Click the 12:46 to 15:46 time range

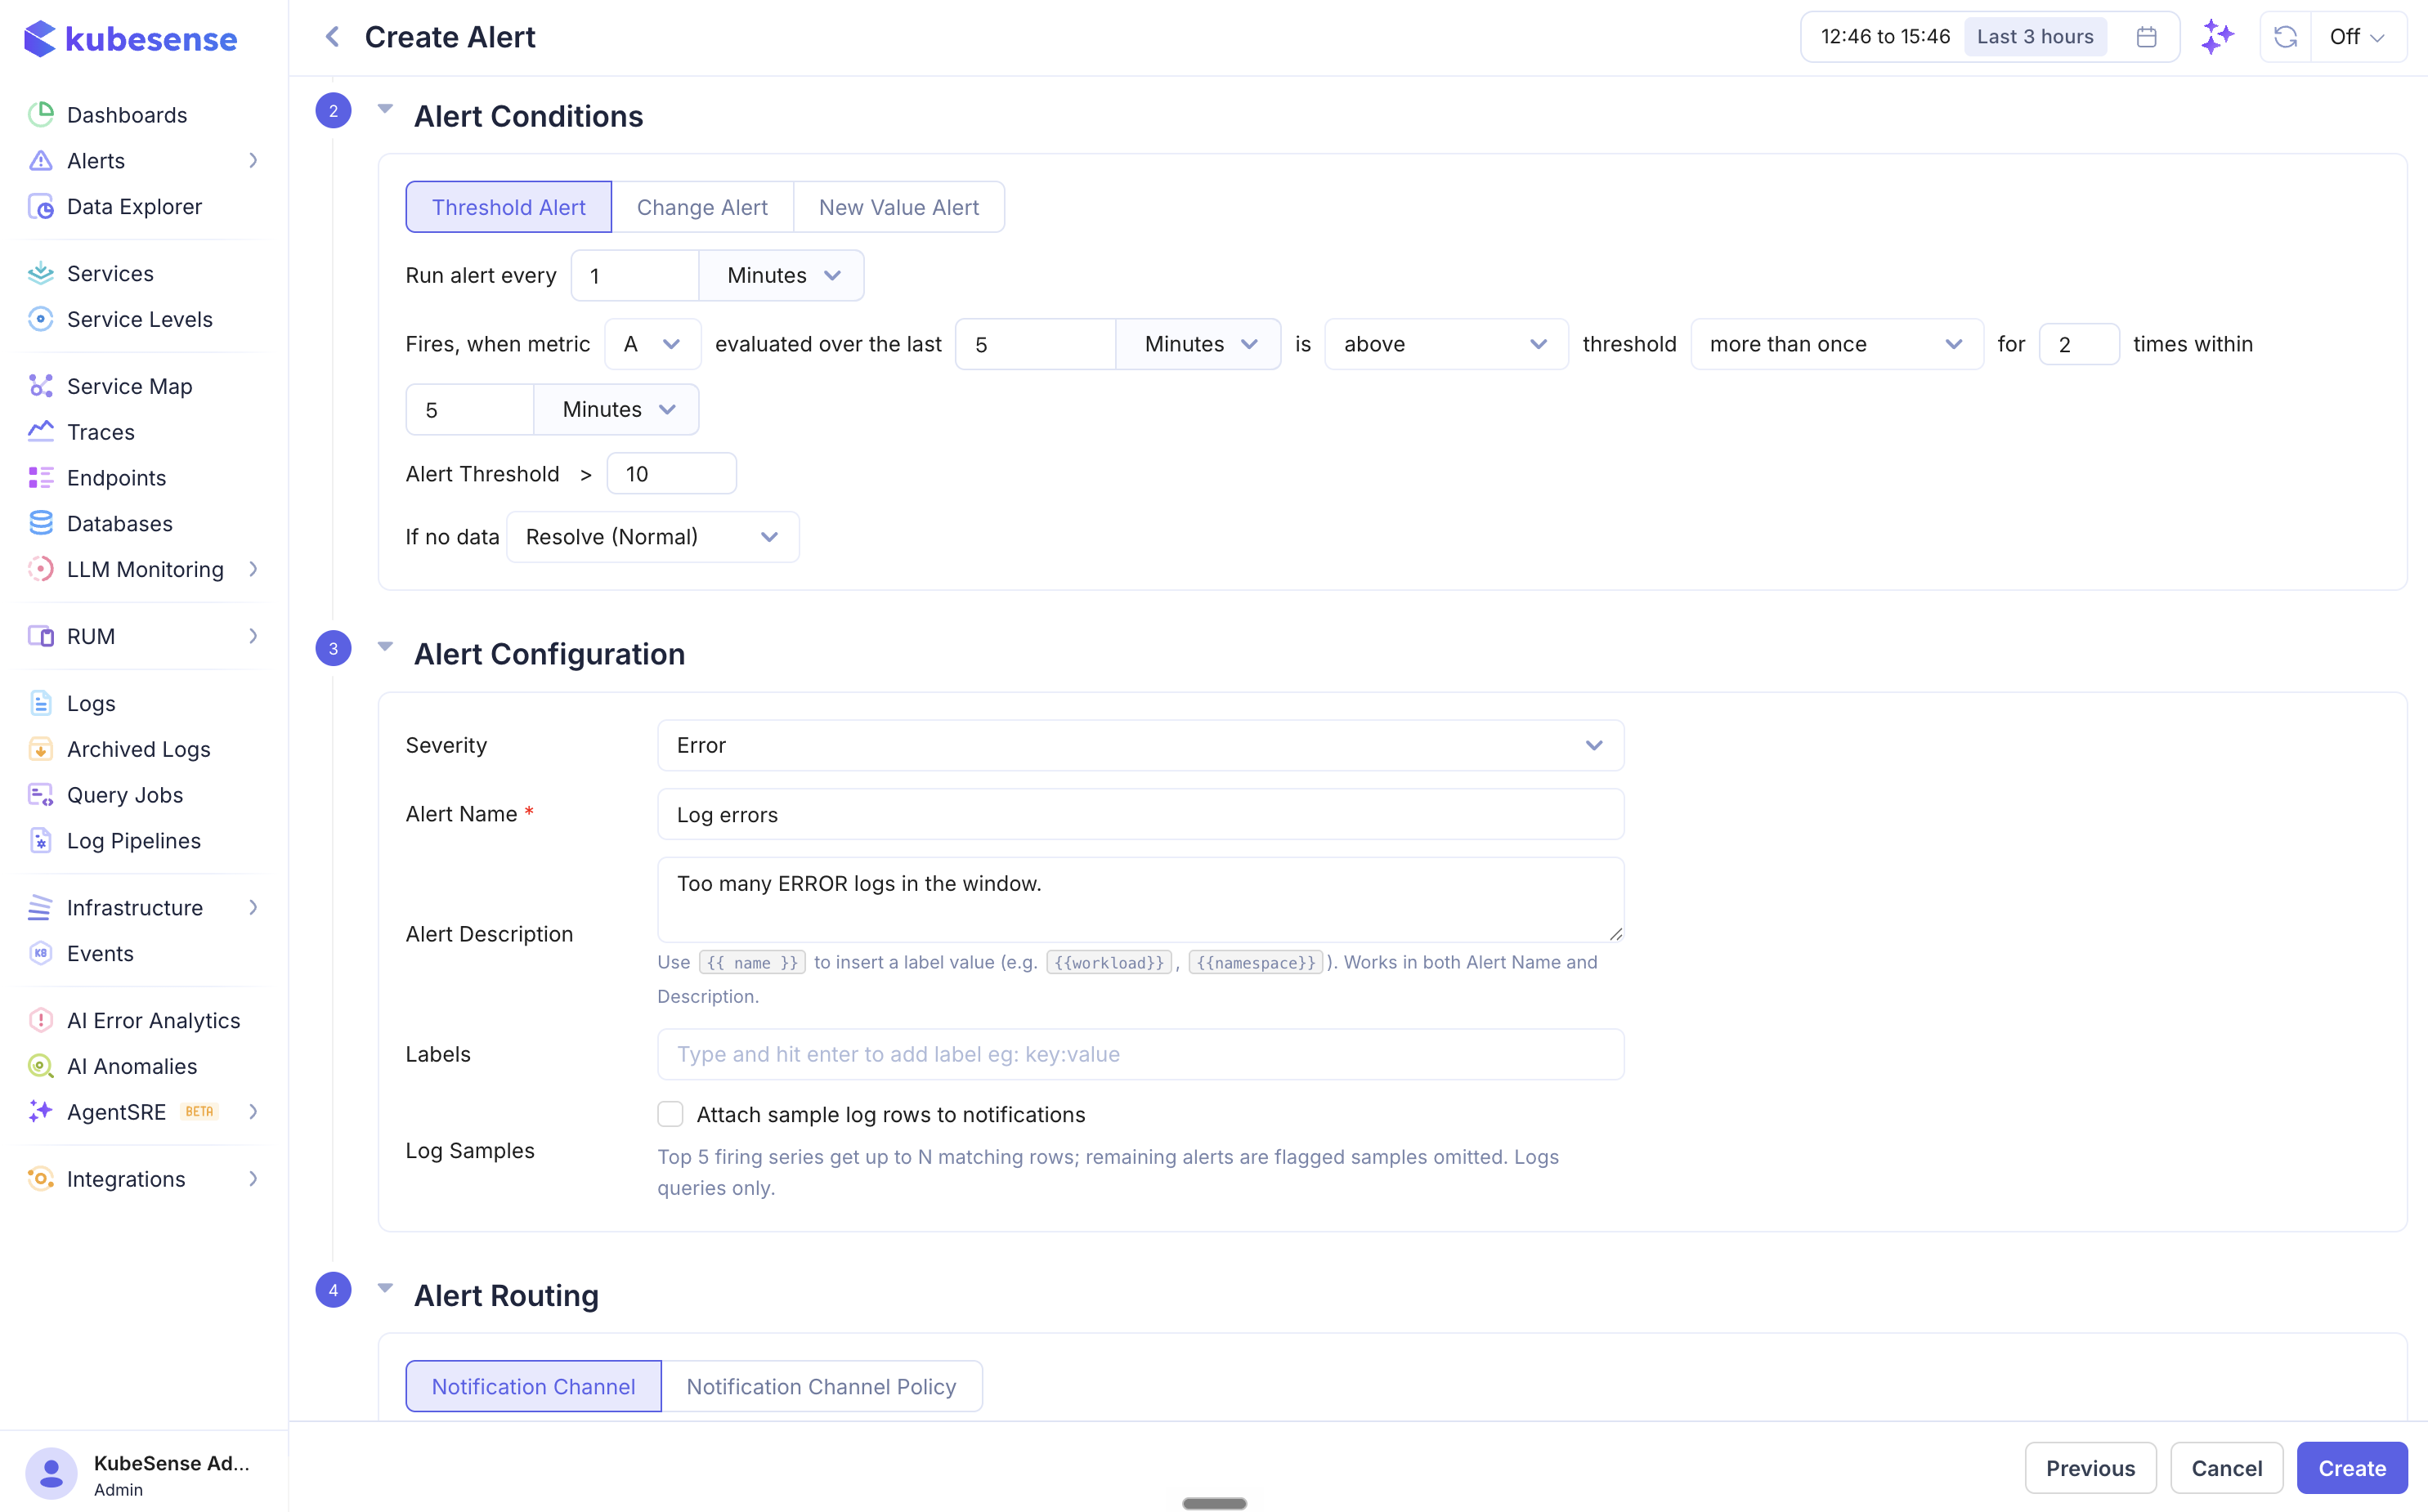point(1885,37)
